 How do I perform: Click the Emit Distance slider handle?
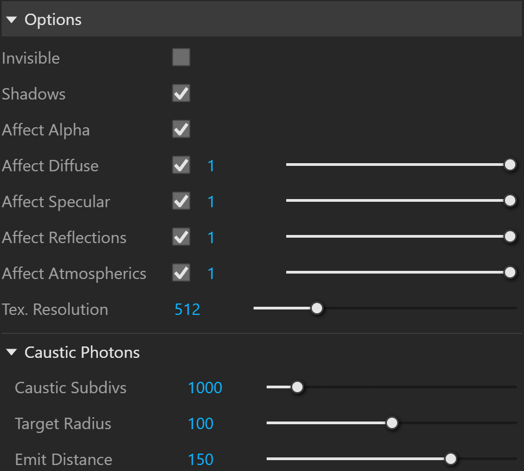coord(451,459)
